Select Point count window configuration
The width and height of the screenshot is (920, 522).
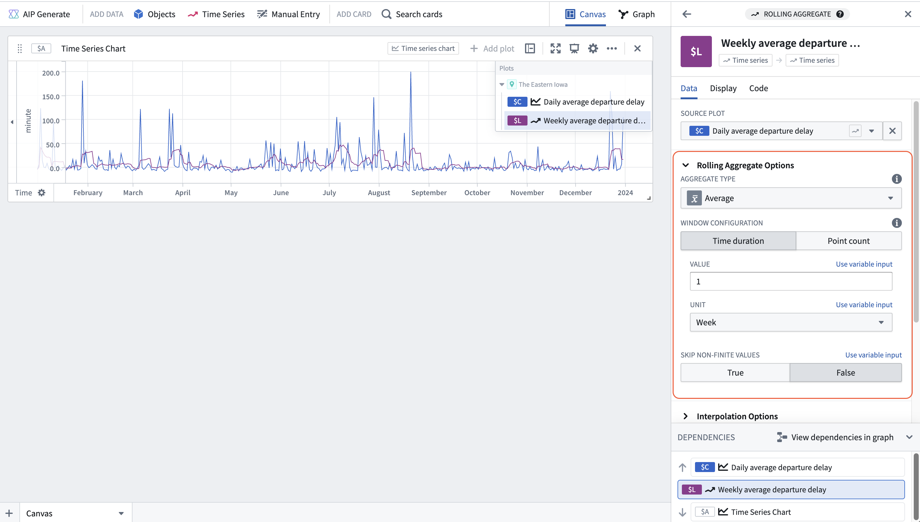pyautogui.click(x=848, y=241)
